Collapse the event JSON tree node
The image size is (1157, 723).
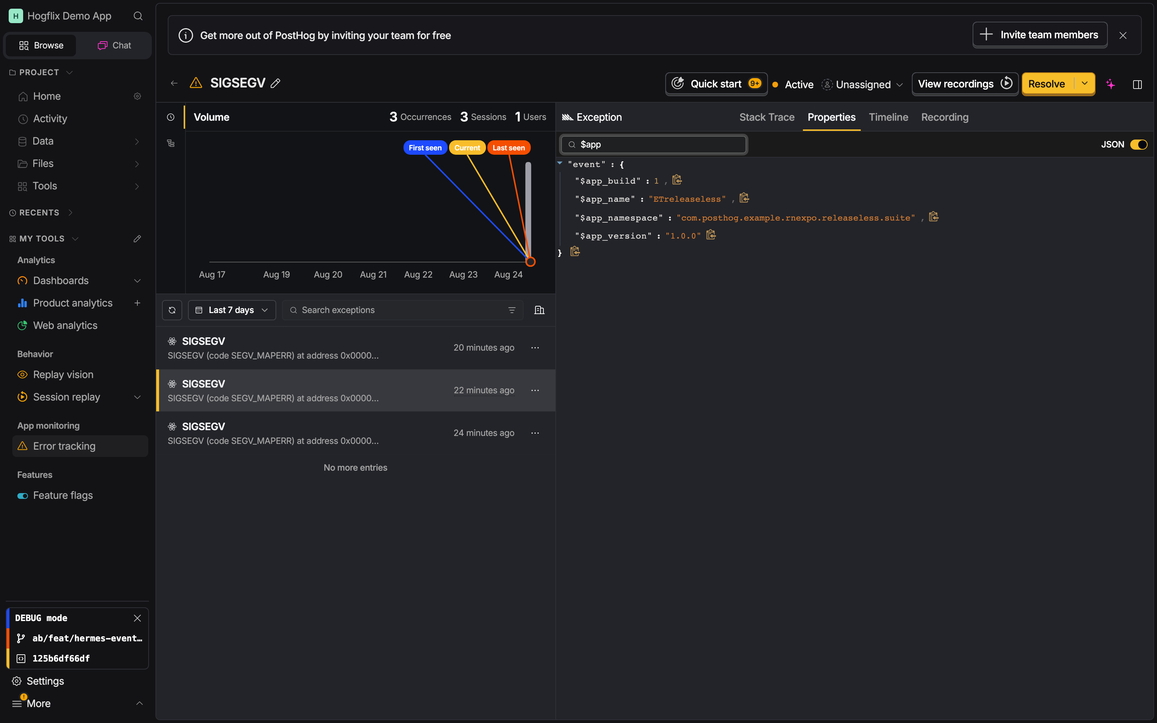coord(560,163)
